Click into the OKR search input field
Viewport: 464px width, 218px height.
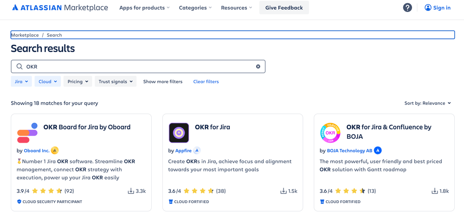coord(138,66)
